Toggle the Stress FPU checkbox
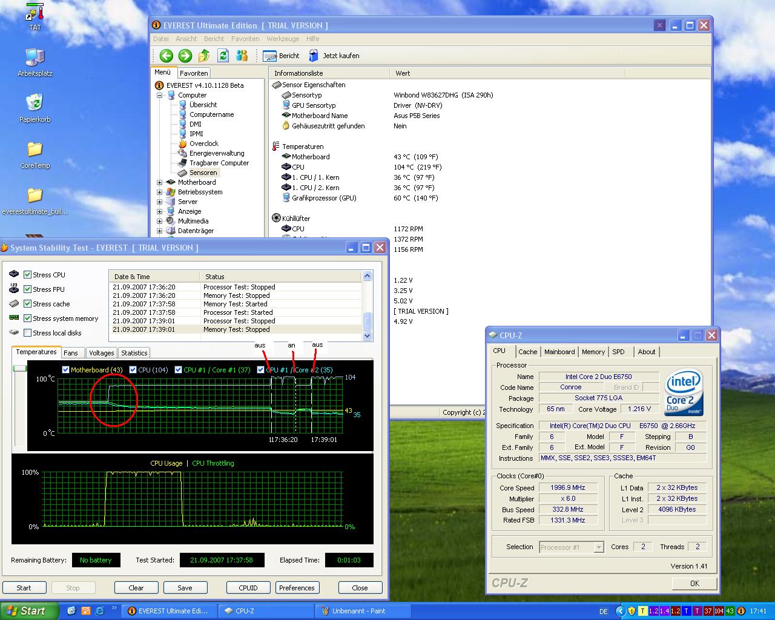The width and height of the screenshot is (775, 620). click(27, 289)
